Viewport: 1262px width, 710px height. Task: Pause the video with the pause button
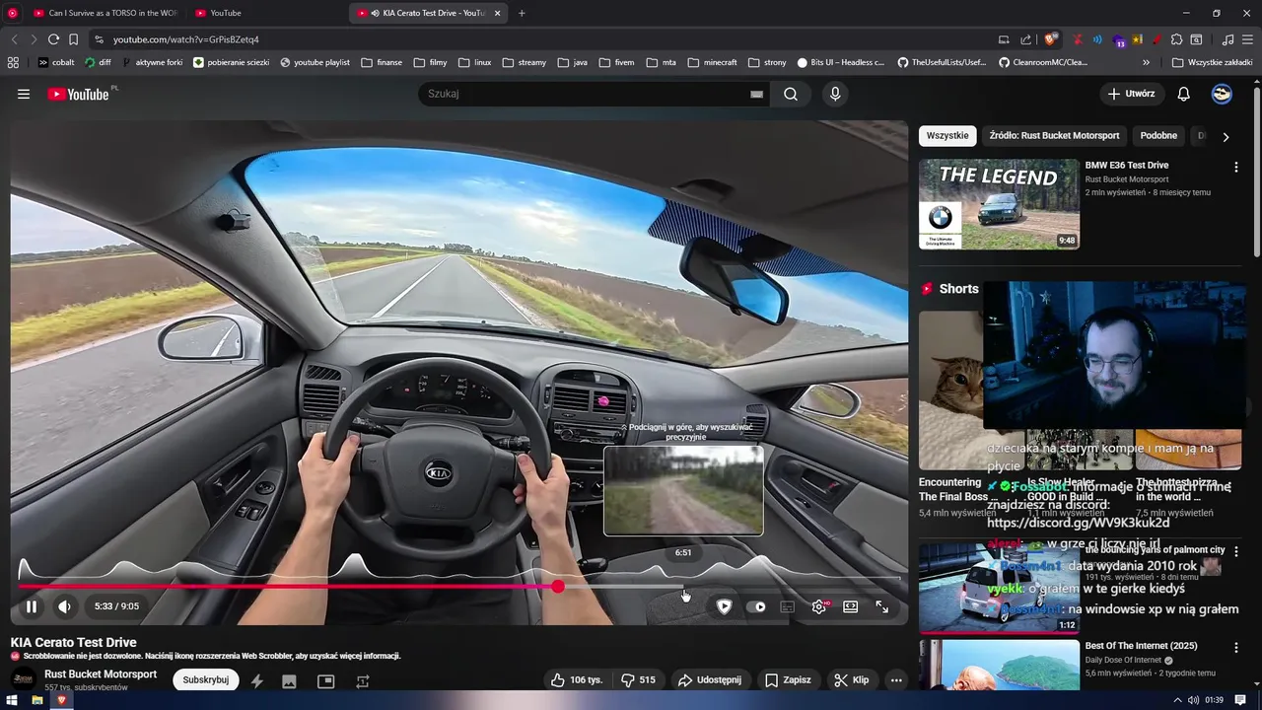point(32,606)
